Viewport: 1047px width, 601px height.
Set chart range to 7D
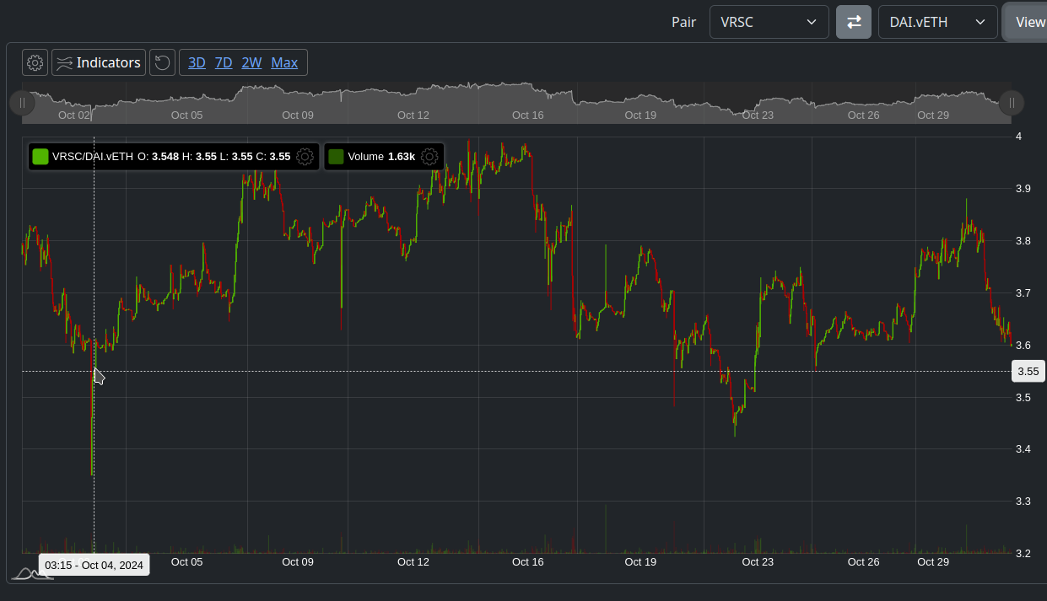pyautogui.click(x=224, y=62)
